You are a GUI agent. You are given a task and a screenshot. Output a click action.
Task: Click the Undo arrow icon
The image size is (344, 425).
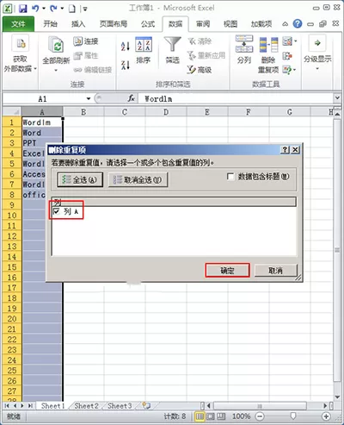tap(35, 9)
